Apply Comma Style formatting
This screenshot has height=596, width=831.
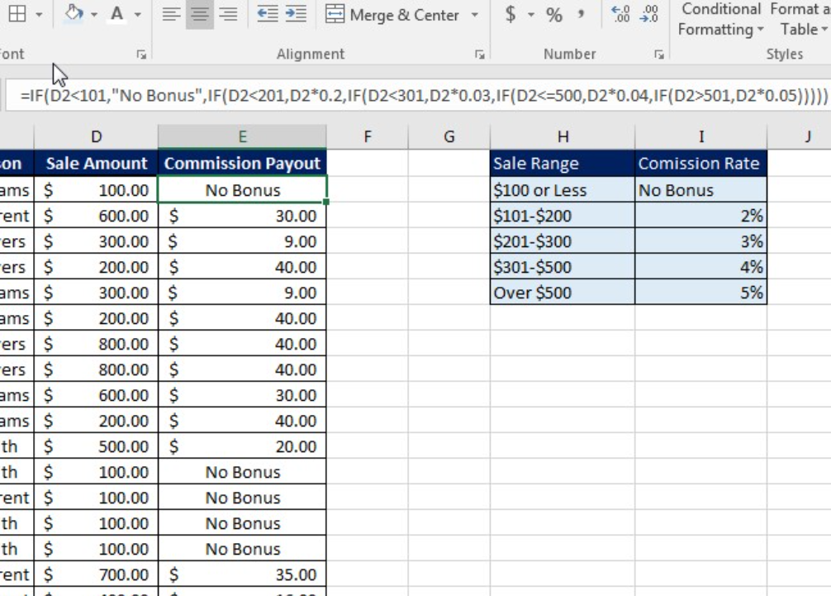tap(581, 12)
